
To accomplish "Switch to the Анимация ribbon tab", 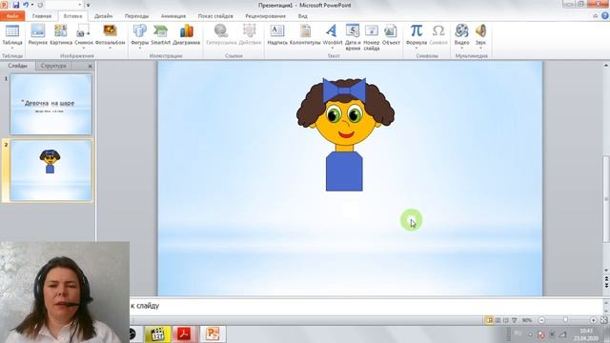I will click(173, 16).
